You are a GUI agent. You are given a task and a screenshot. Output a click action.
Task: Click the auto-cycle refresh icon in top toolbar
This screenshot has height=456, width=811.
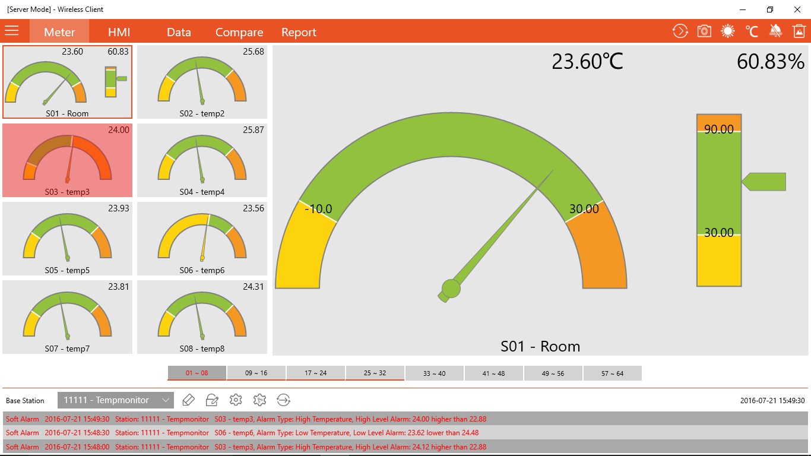[680, 31]
